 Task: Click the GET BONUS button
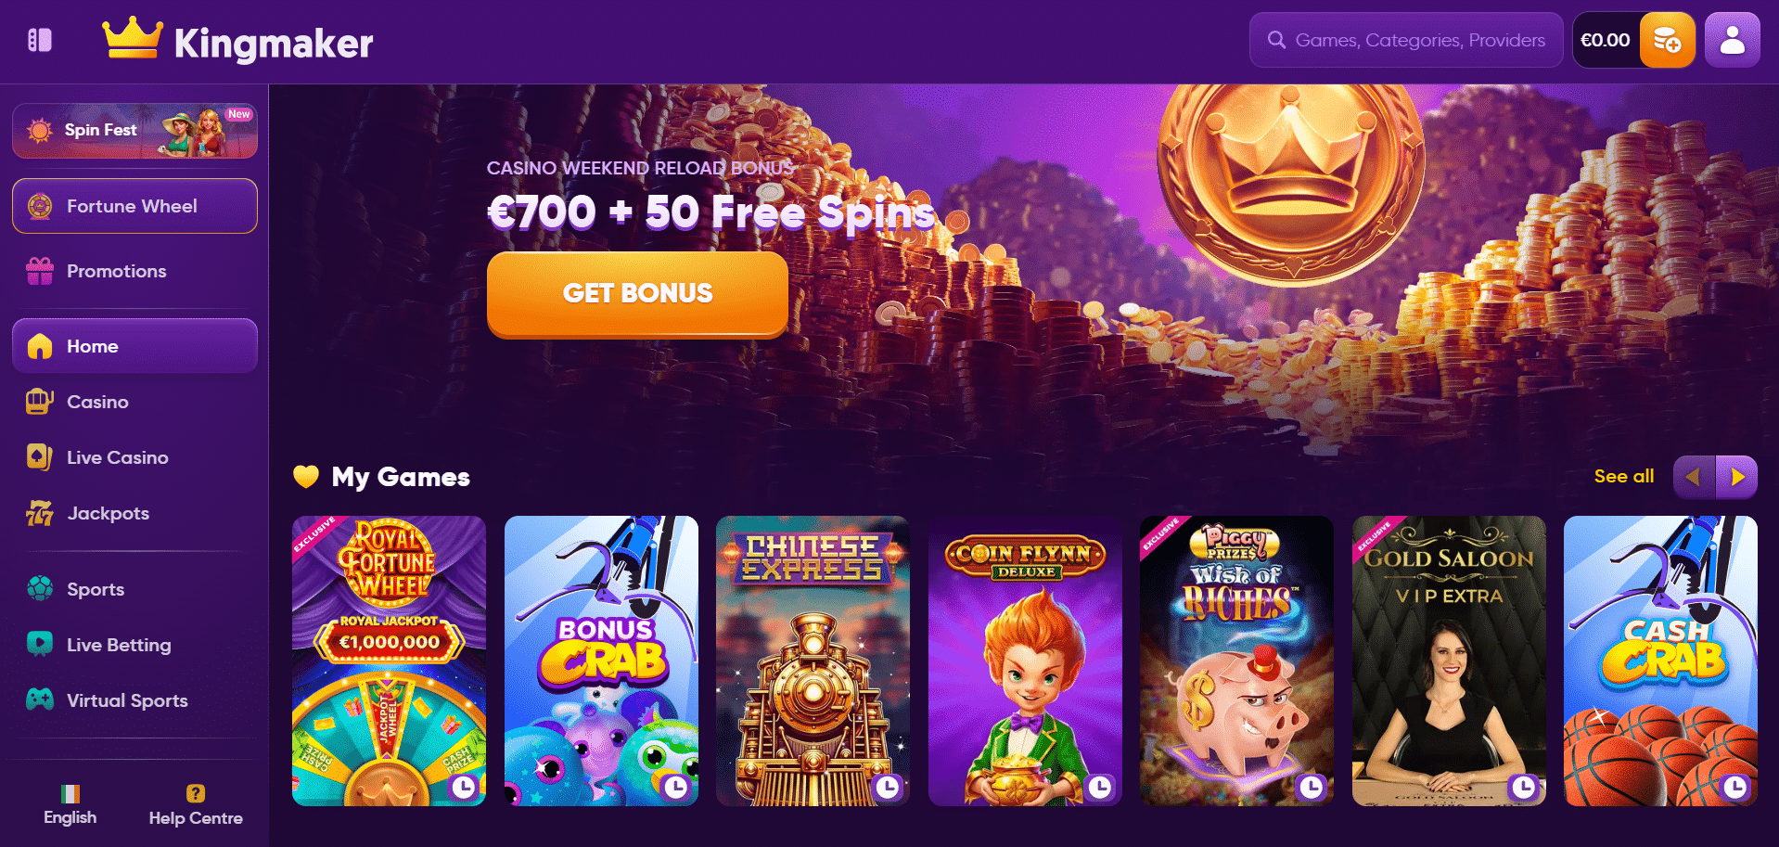click(x=637, y=293)
